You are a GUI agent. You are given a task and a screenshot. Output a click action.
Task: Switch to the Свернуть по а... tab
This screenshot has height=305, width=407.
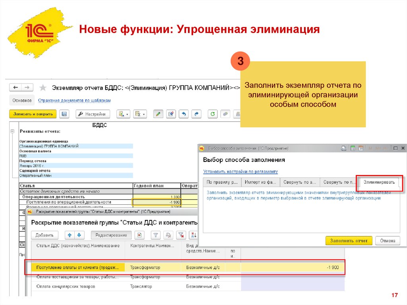point(300,182)
